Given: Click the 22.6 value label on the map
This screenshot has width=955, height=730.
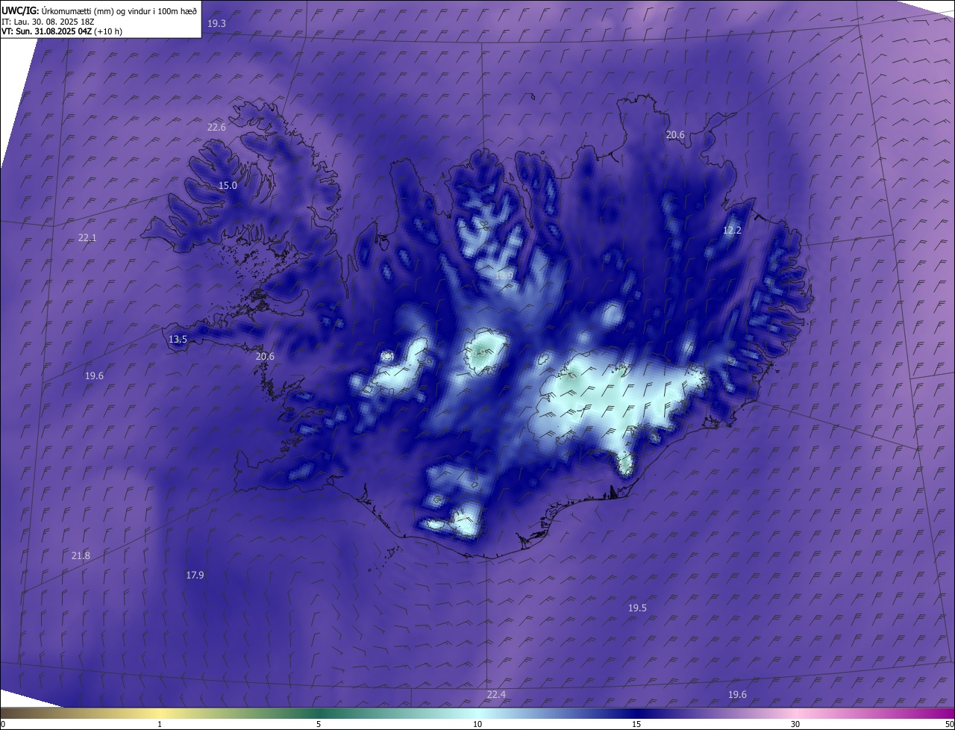Looking at the screenshot, I should [x=216, y=128].
